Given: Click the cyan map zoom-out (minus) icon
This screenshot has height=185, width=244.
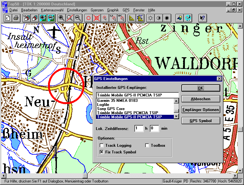Looking at the screenshot, I should point(51,18).
